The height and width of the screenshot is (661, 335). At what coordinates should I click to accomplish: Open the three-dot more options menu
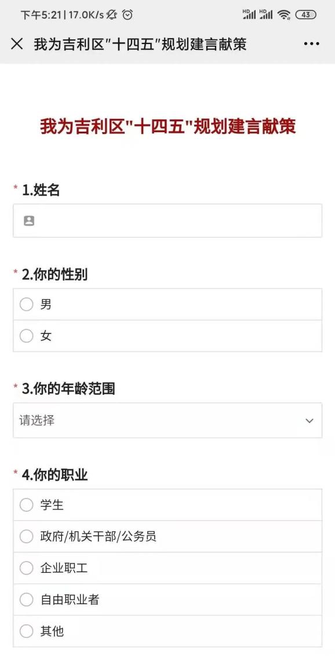click(x=311, y=44)
